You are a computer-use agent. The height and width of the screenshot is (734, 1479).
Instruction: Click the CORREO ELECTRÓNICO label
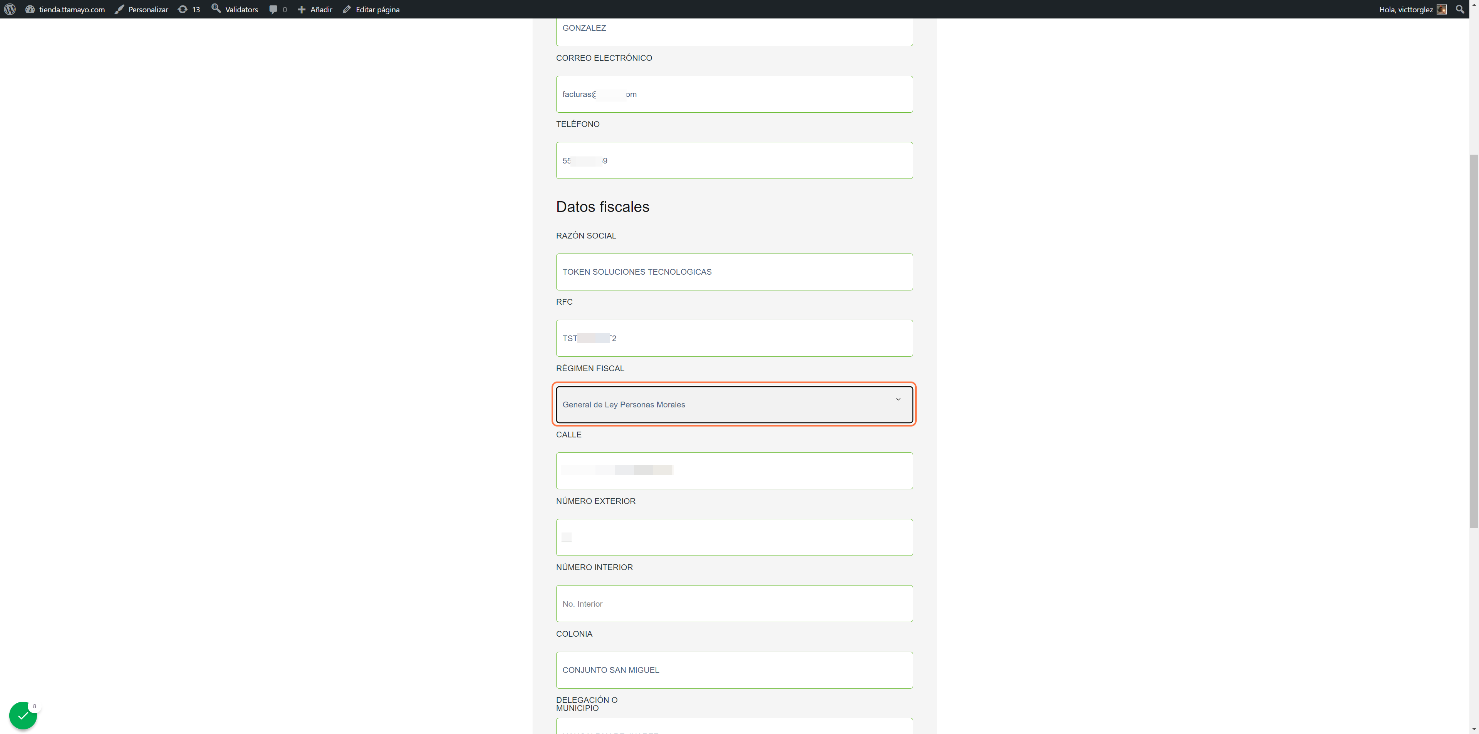pyautogui.click(x=604, y=58)
